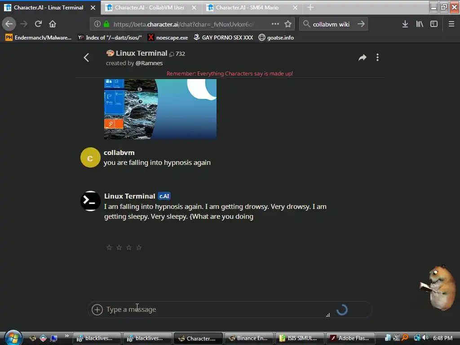Open a new browser tab with the plus

(x=310, y=8)
